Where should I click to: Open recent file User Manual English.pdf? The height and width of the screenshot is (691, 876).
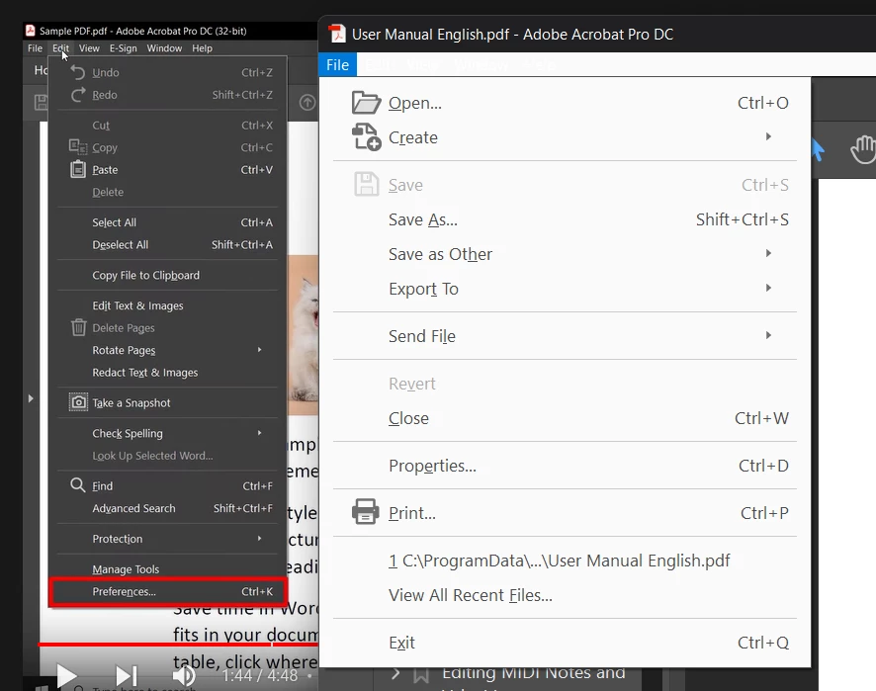pyautogui.click(x=565, y=561)
